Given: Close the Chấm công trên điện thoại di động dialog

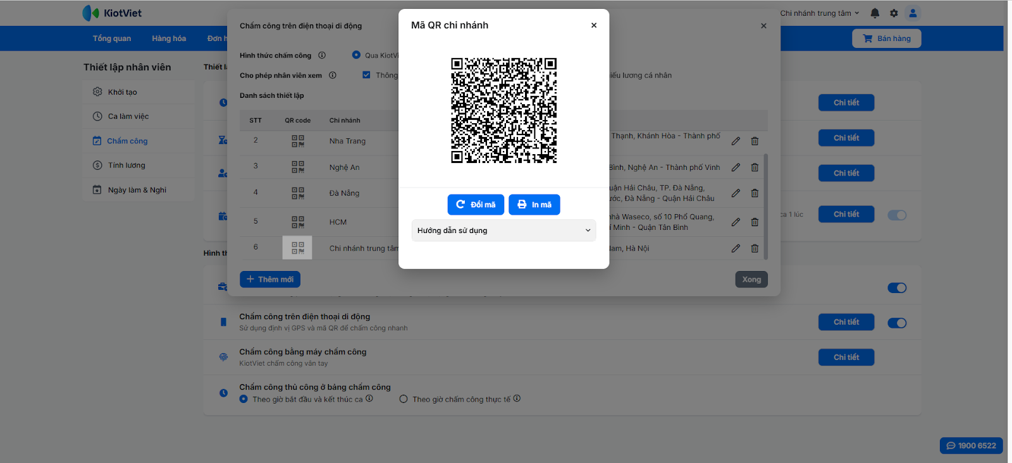Looking at the screenshot, I should coord(763,26).
